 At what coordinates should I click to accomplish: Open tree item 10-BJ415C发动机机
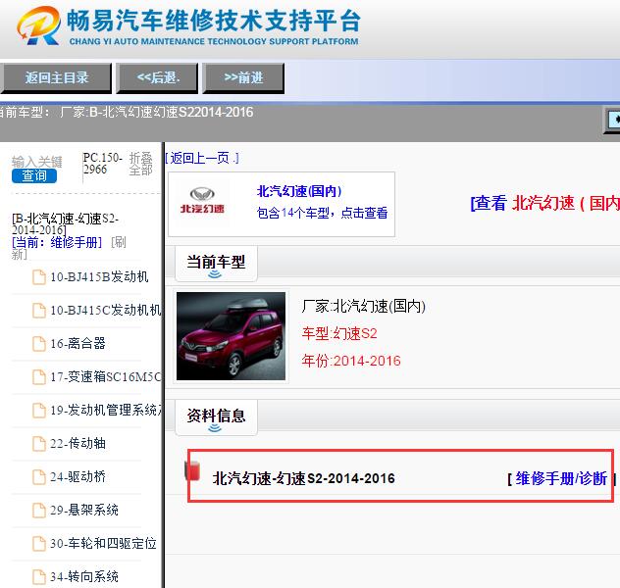point(106,311)
